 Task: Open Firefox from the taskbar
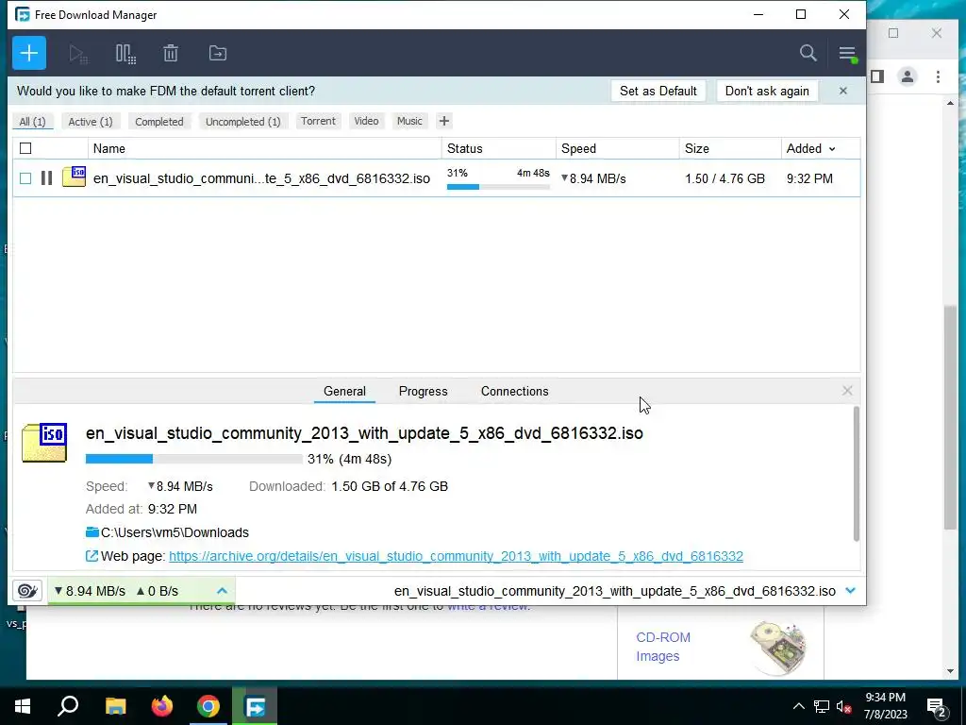coord(162,706)
